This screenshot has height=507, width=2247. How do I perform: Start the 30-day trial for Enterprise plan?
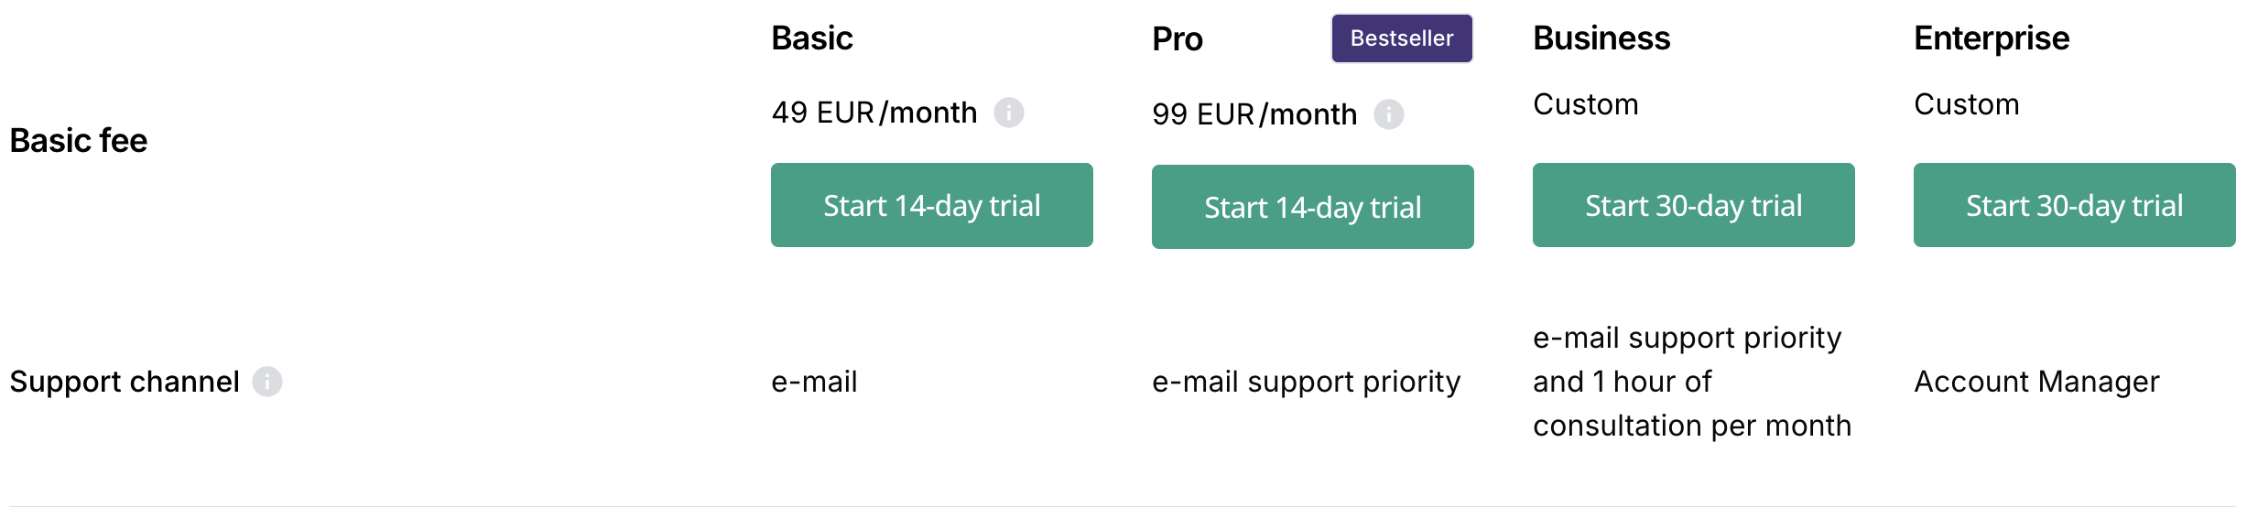[x=2074, y=205]
